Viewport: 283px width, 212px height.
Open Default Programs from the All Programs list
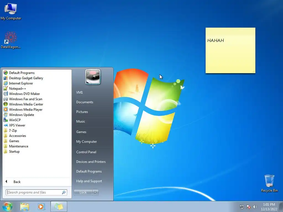pos(22,73)
